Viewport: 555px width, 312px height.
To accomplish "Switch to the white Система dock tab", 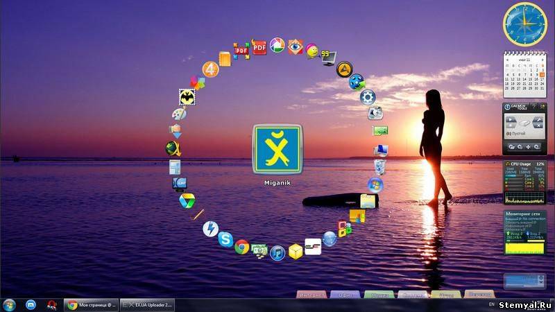I will pos(412,294).
